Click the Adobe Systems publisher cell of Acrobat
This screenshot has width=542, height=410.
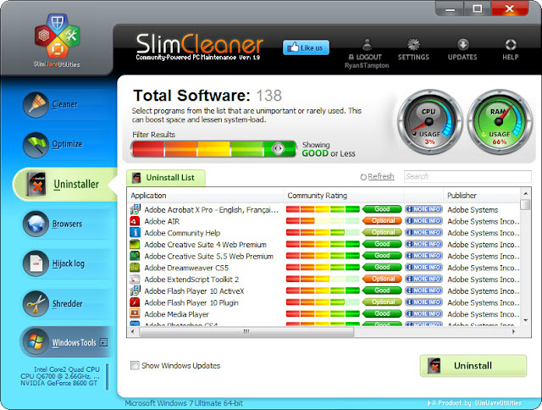click(x=473, y=209)
